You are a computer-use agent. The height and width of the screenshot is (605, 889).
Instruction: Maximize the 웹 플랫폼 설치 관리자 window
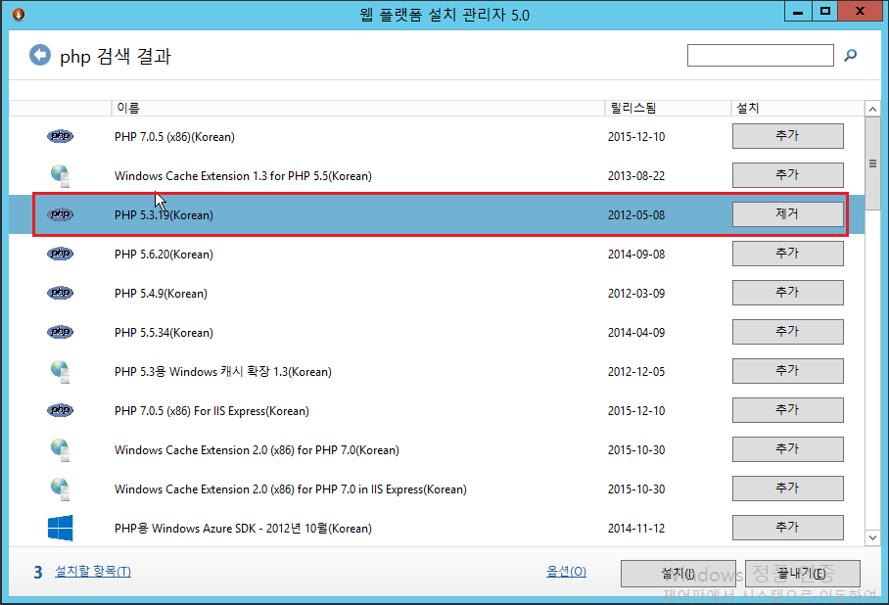coord(825,12)
